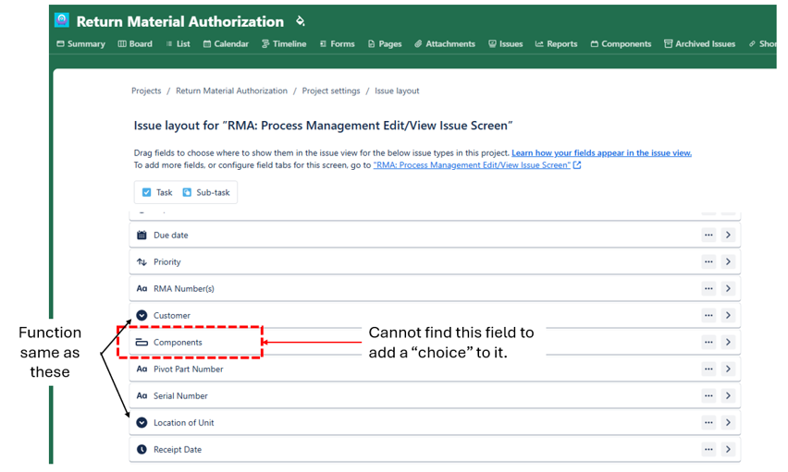Open more options for Serial Number
The height and width of the screenshot is (472, 788).
(708, 395)
